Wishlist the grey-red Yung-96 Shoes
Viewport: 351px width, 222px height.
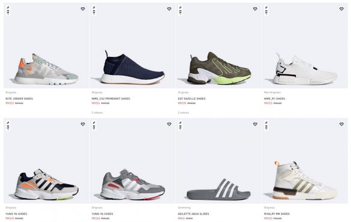(169, 124)
